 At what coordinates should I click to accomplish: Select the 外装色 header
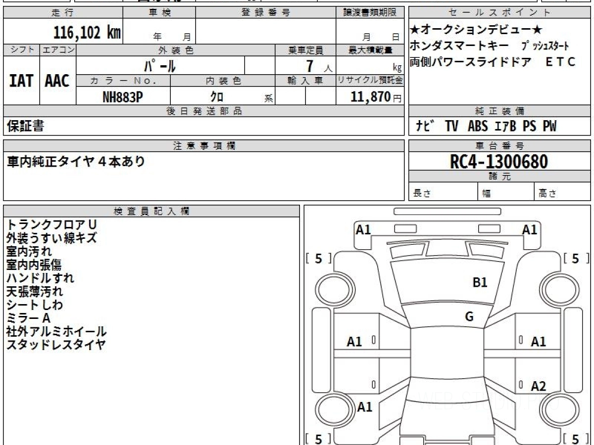[176, 50]
